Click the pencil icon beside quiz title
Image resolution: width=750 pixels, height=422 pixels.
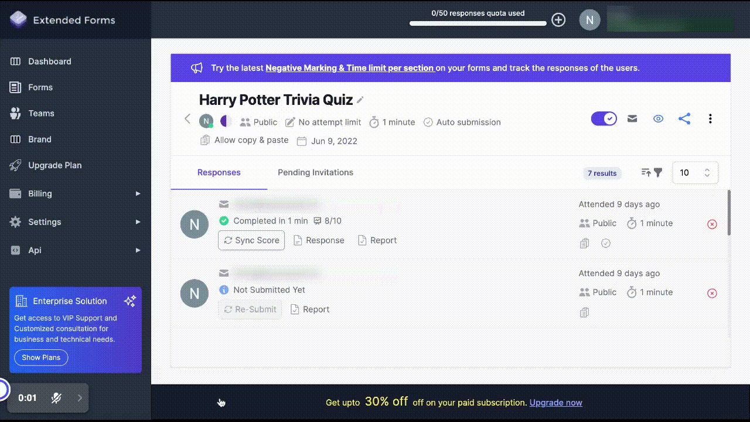click(360, 100)
